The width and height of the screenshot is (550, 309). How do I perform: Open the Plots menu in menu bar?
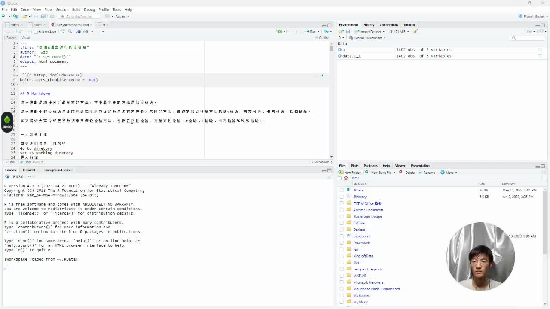(48, 9)
